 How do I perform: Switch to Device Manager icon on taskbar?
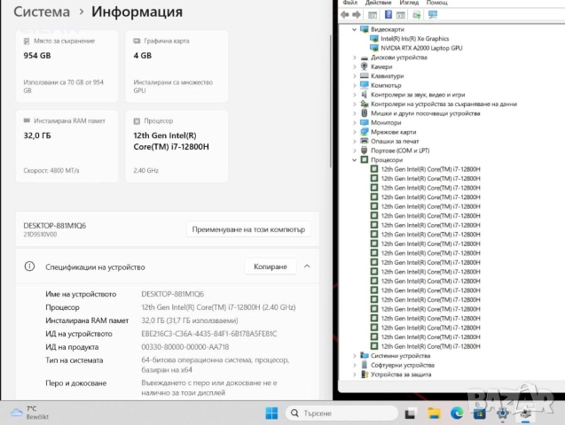525,413
